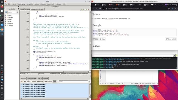Toggle the Misc messages category

[55, 81]
